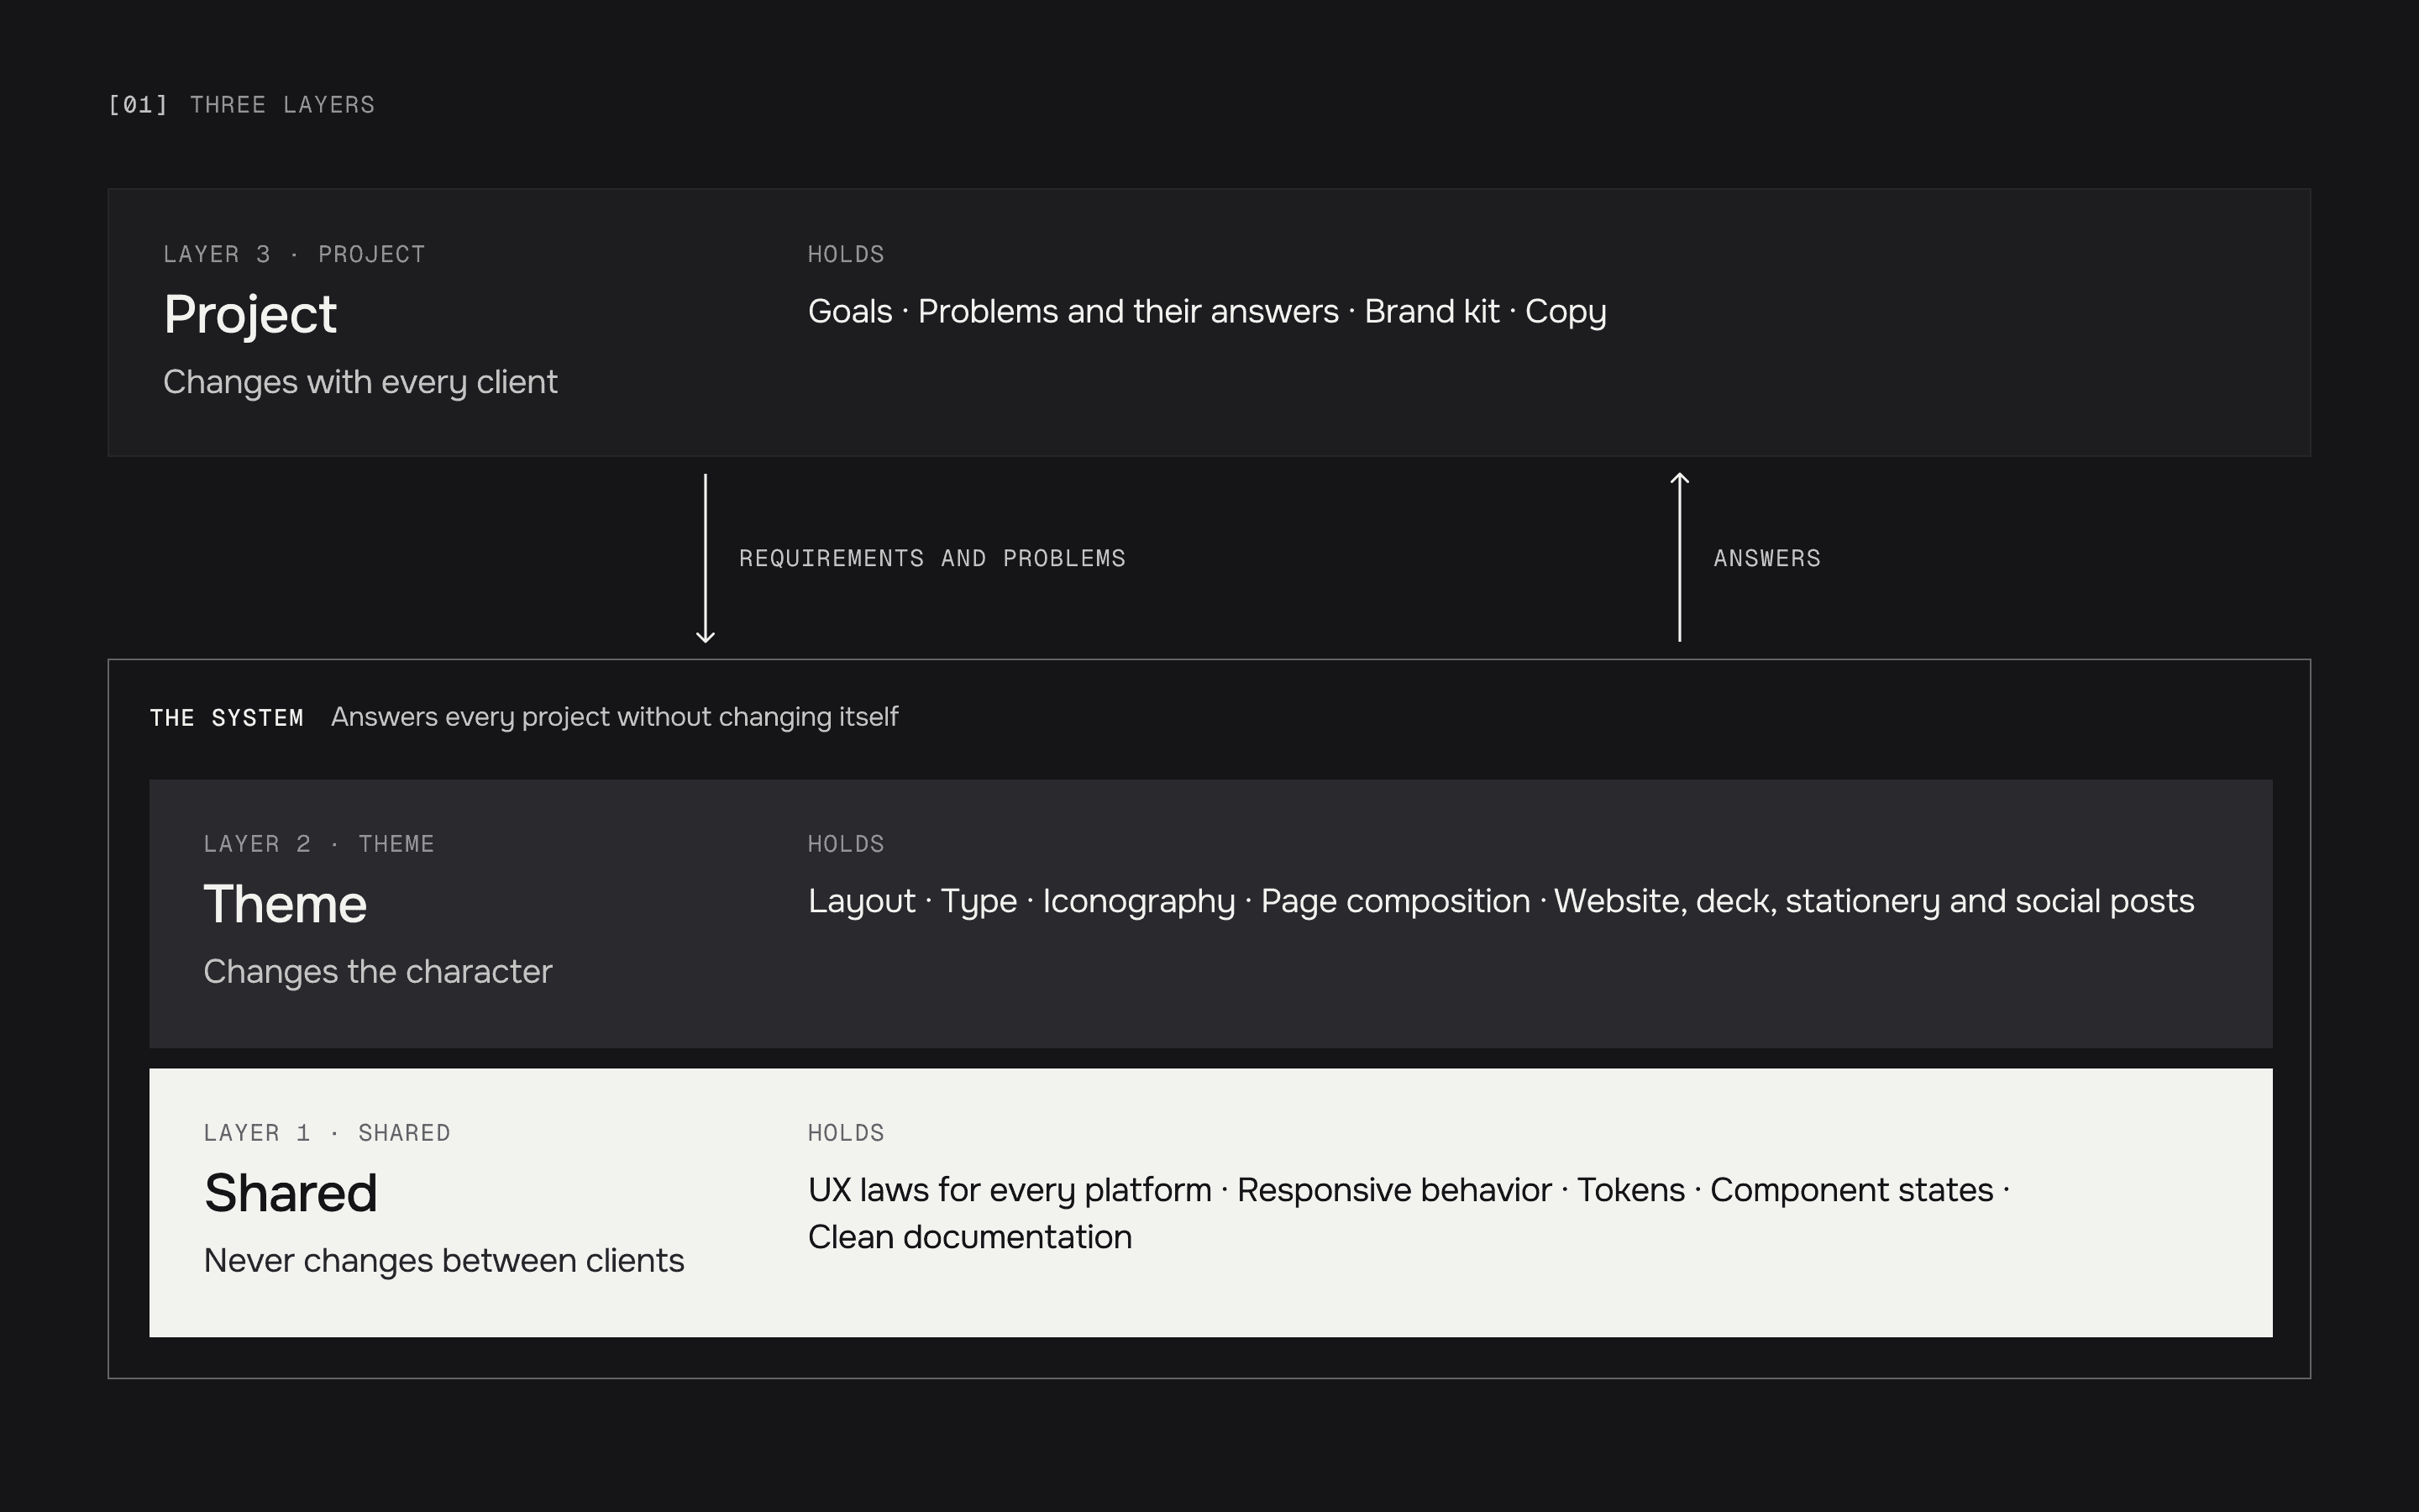Click the "THREE LAYERS" heading label
Viewport: 2419px width, 1512px height.
[283, 105]
